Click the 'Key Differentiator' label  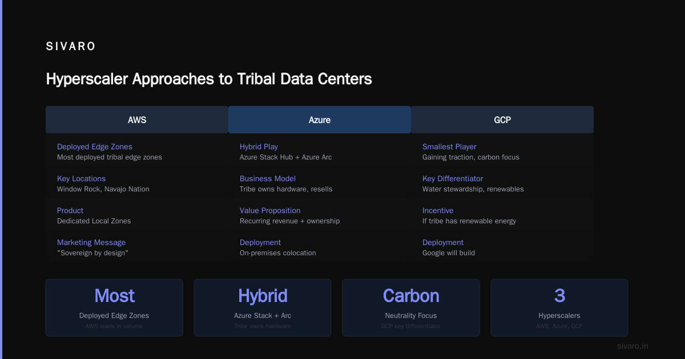[x=453, y=178]
